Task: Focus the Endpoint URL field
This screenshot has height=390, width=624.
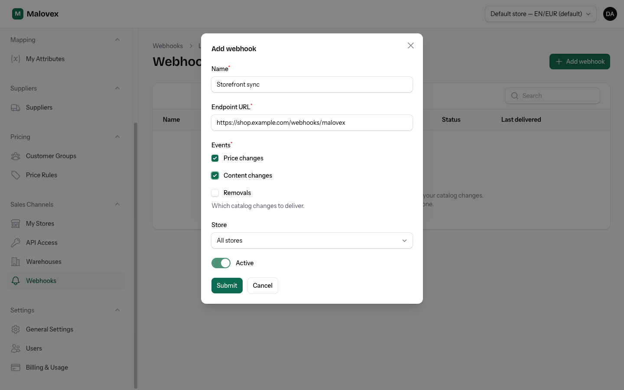Action: [x=312, y=123]
